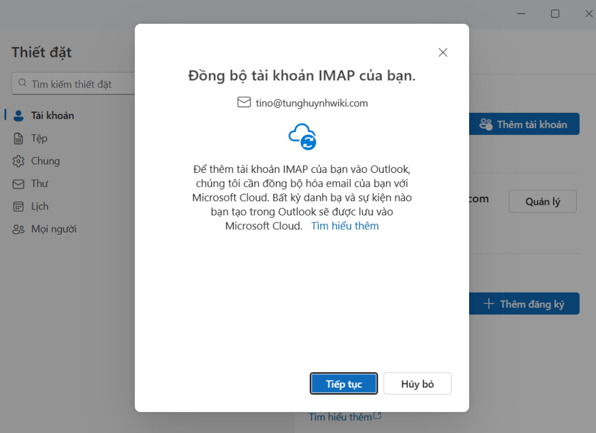Click the Quản lý button

tap(542, 201)
